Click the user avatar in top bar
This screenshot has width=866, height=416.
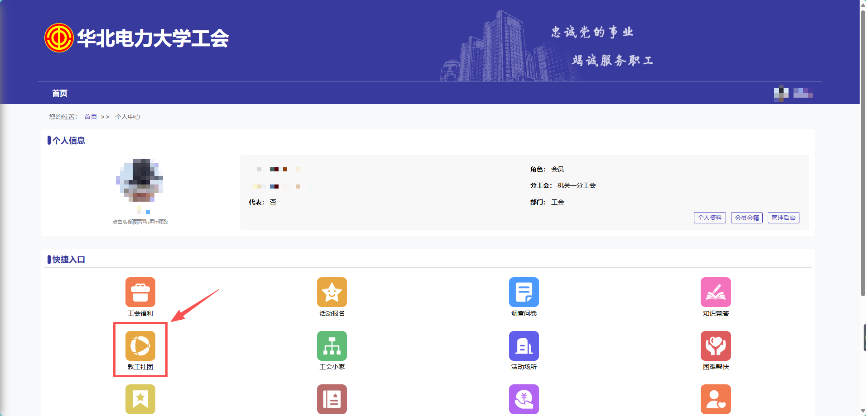781,93
